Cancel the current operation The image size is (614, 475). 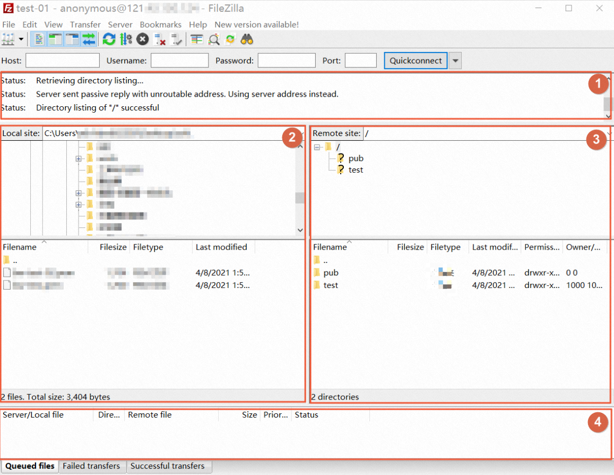click(142, 39)
